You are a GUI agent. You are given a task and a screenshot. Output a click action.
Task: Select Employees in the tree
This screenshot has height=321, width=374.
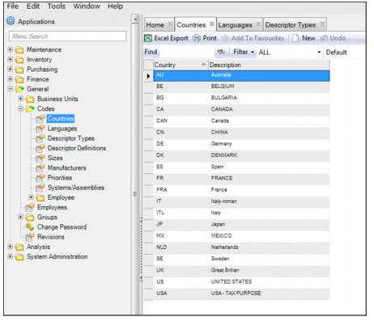point(53,207)
